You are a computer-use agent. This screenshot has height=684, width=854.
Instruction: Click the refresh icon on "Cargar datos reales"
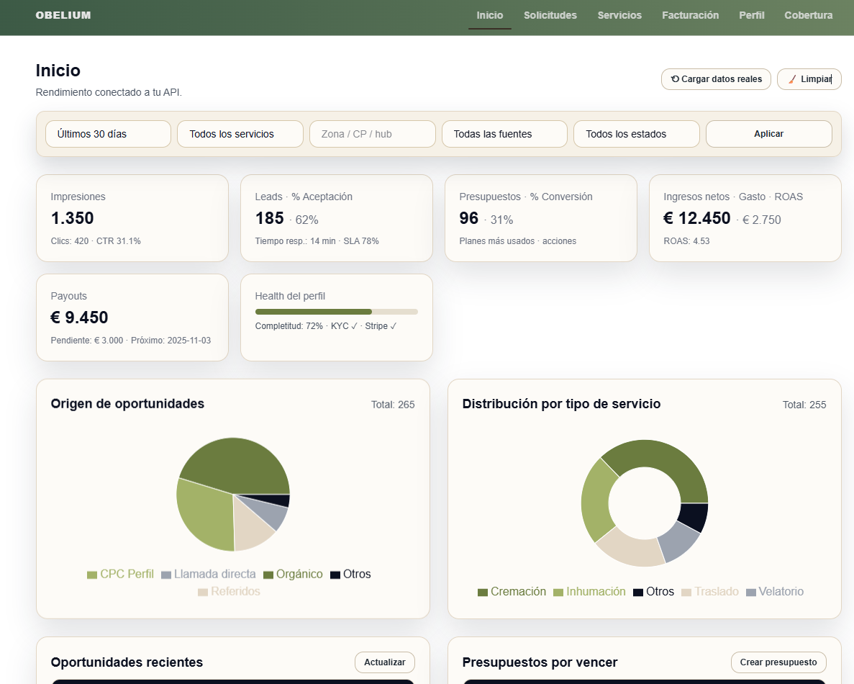(x=675, y=79)
